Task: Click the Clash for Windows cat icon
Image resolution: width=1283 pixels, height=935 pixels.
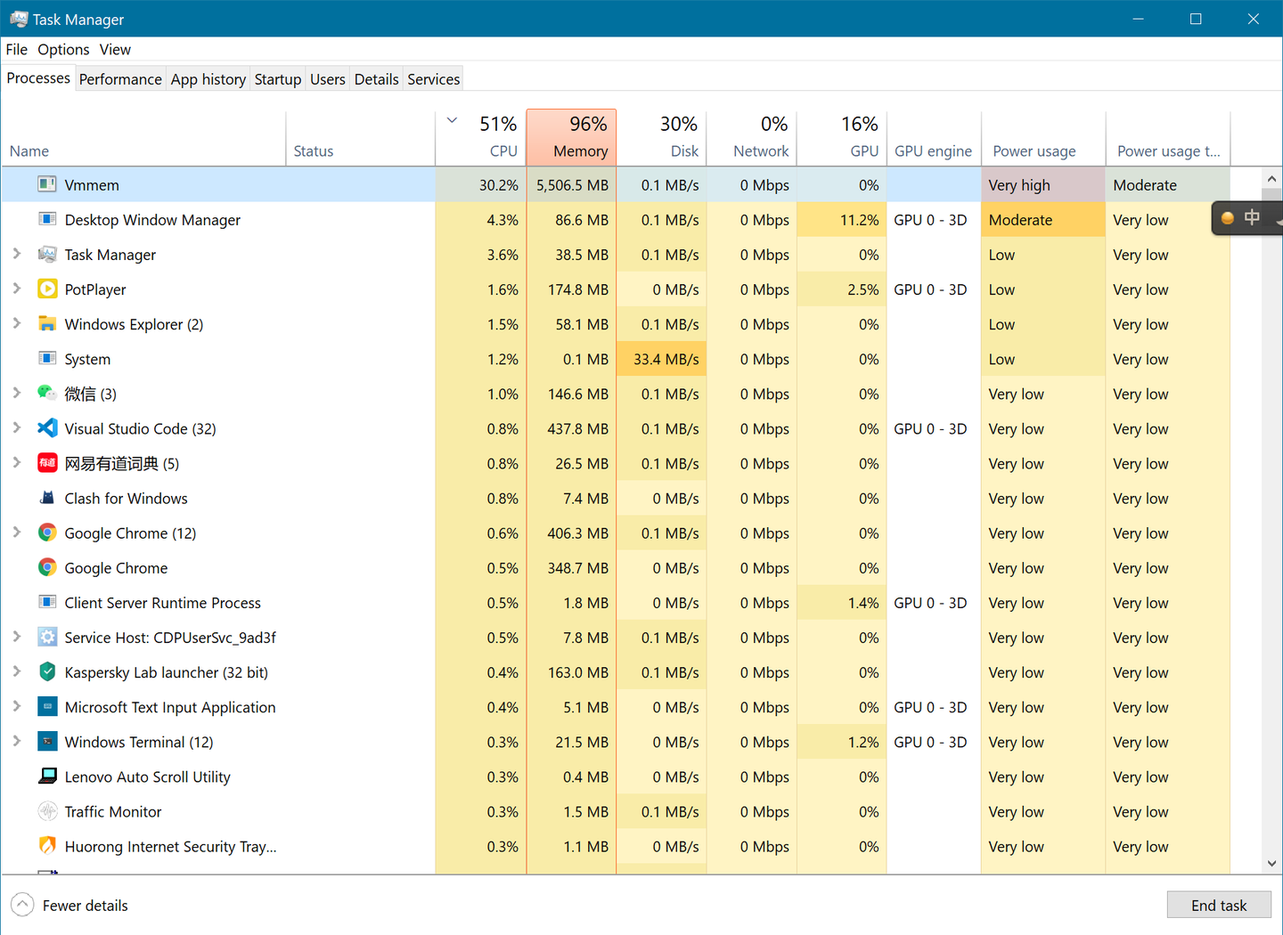Action: tap(47, 497)
